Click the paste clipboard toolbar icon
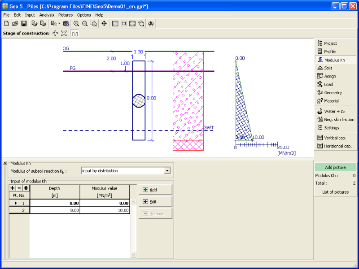The width and height of the screenshot is (359, 269). (x=66, y=23)
